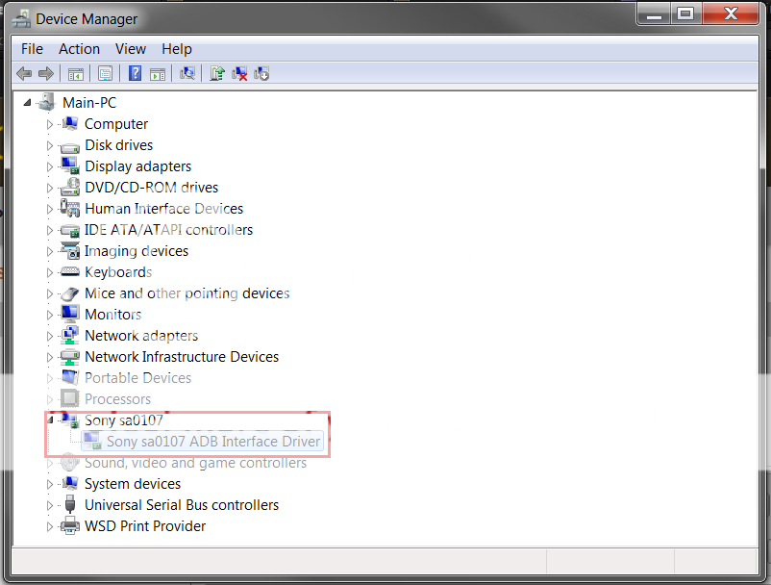Toggle the Show/Hide Console Tree icon

(x=75, y=74)
